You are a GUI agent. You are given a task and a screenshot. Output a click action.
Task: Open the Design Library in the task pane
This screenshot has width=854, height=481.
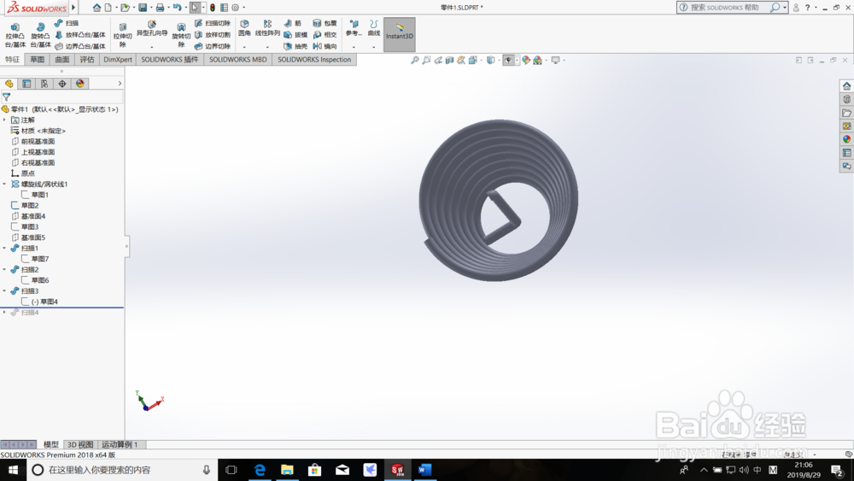coord(847,100)
